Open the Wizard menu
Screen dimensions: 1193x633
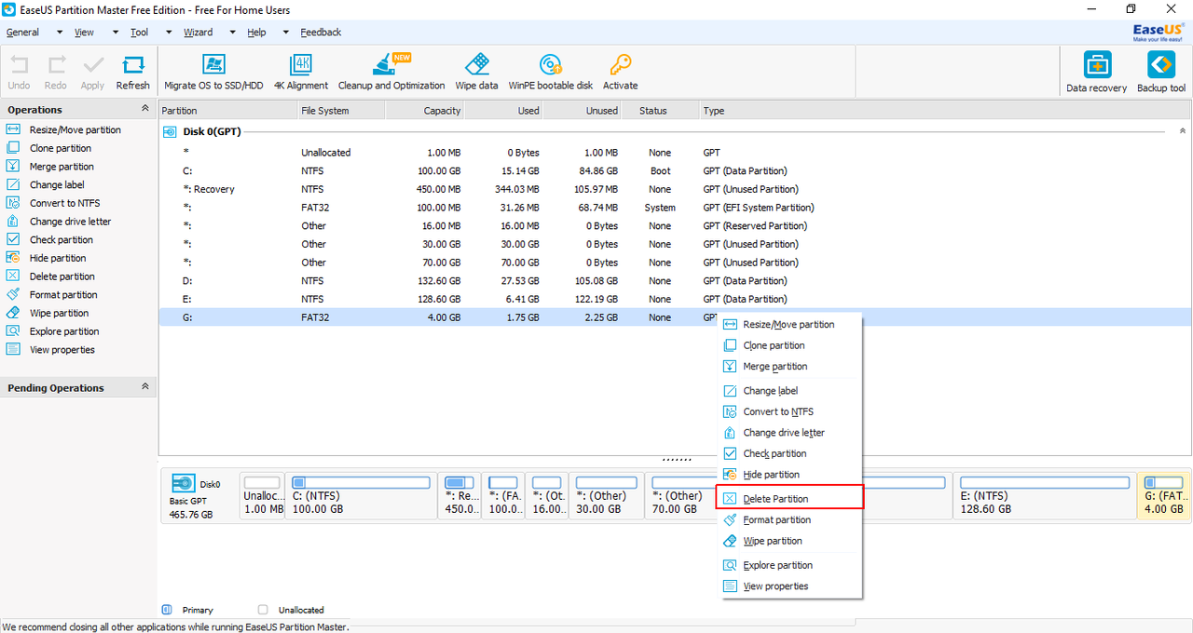click(x=198, y=32)
